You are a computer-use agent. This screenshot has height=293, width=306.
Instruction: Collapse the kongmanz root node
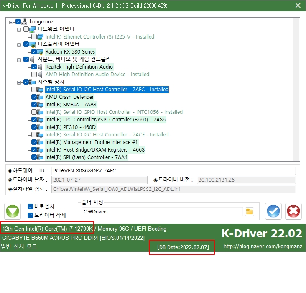11,22
